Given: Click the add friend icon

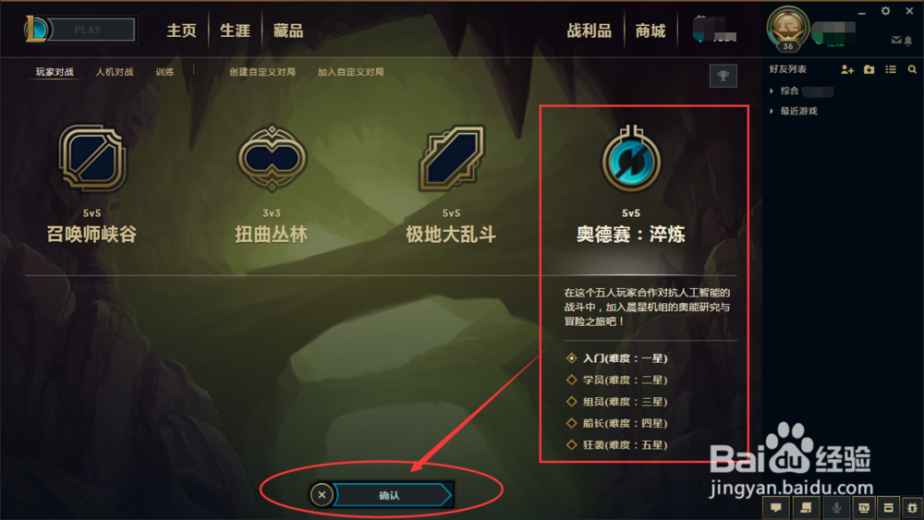Looking at the screenshot, I should coord(847,69).
